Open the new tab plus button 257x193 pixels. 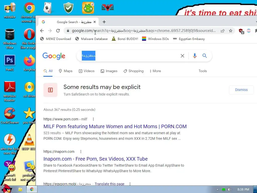click(x=104, y=22)
